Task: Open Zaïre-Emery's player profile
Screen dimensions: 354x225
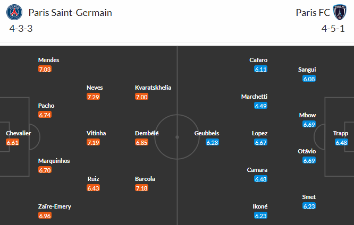Action: click(x=55, y=206)
